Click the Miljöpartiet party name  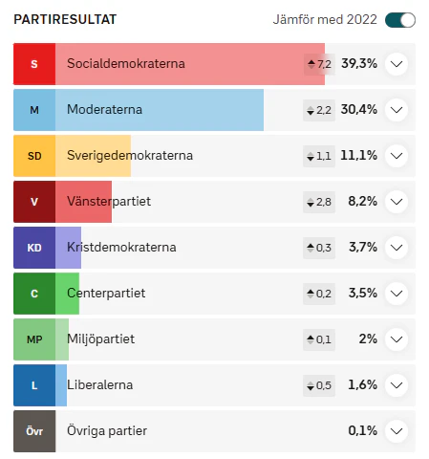pos(100,339)
